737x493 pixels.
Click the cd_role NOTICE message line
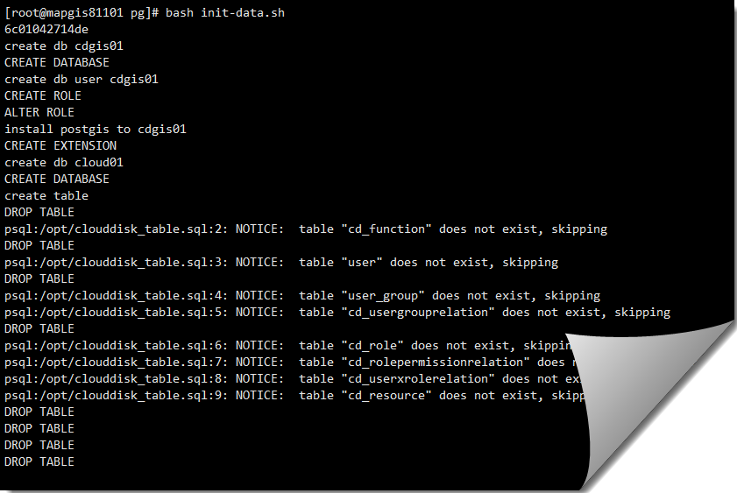(287, 346)
